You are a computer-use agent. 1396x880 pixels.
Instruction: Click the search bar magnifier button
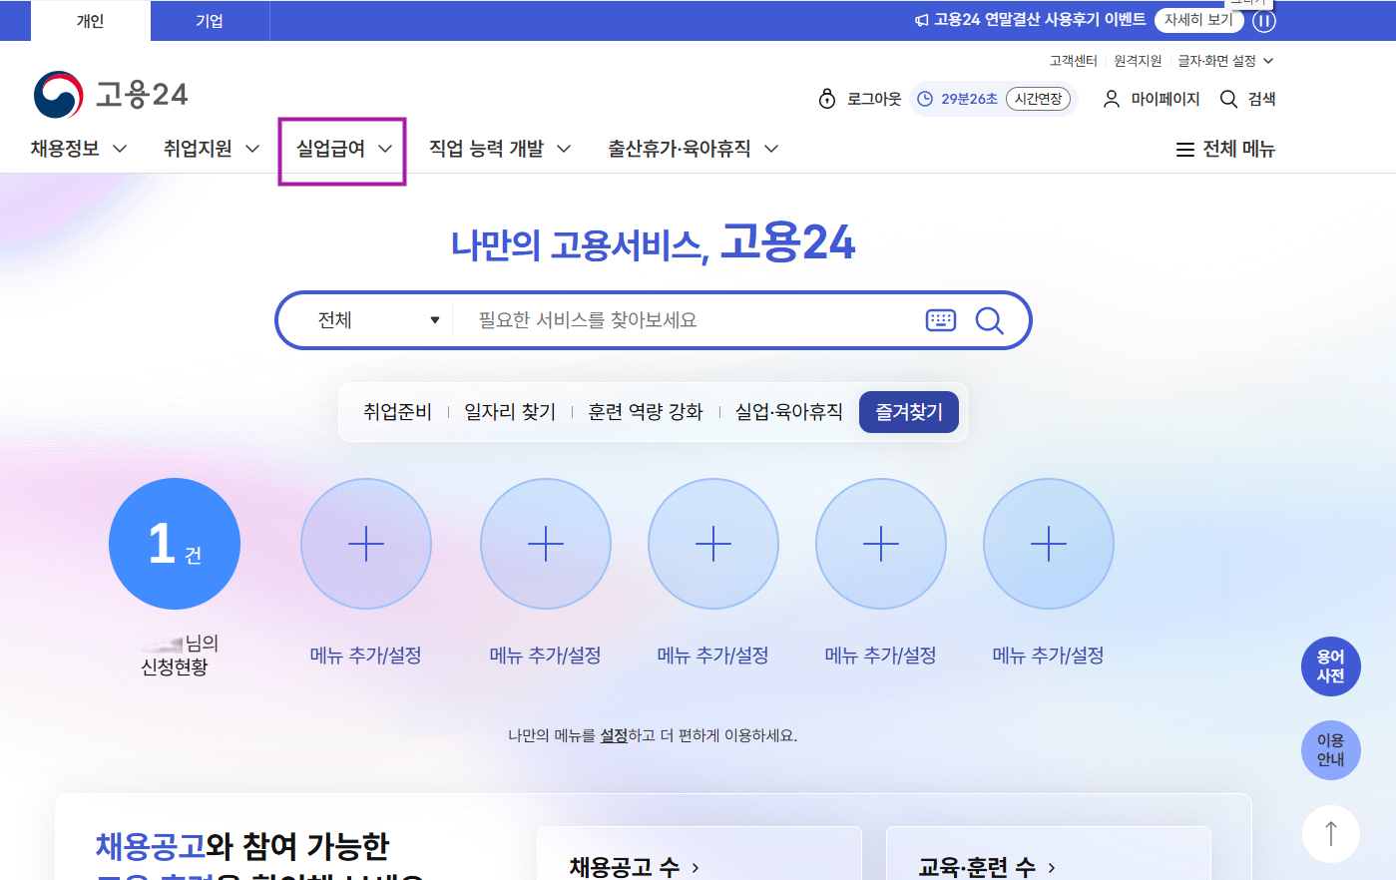click(989, 320)
